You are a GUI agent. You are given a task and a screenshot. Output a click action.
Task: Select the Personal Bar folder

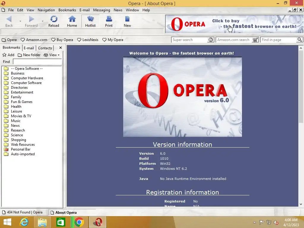pyautogui.click(x=17, y=149)
